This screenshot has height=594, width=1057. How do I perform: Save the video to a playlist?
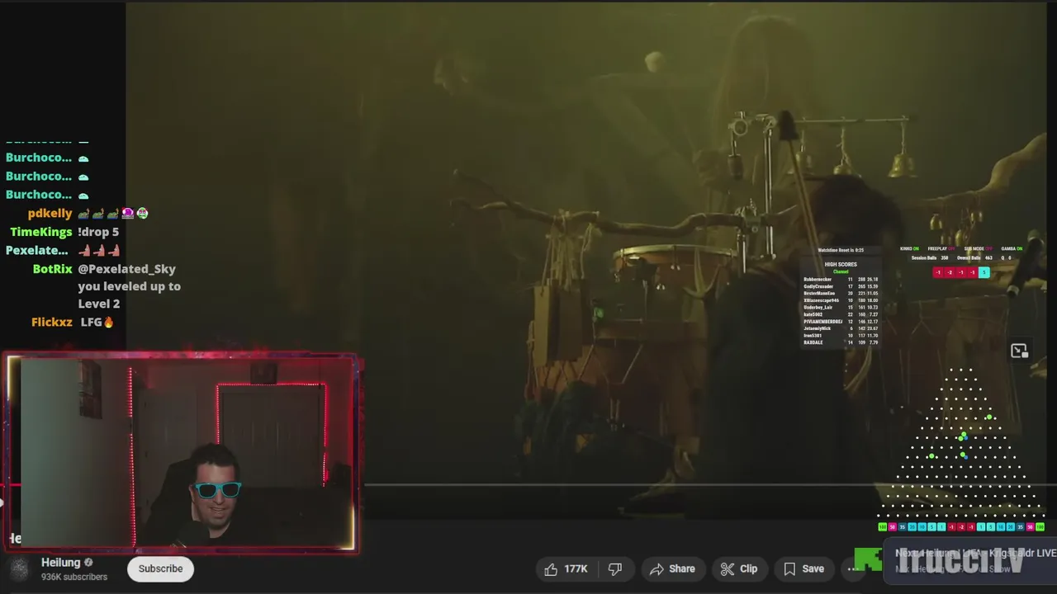(x=803, y=568)
